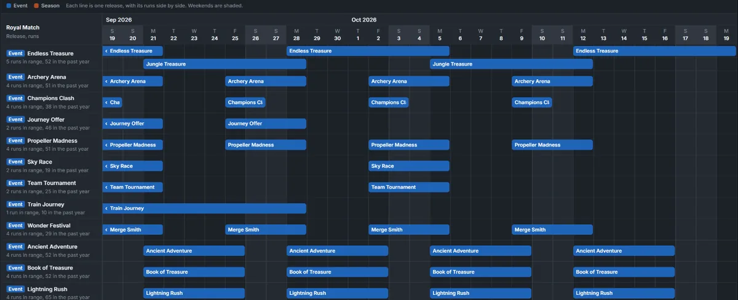This screenshot has width=738, height=300.
Task: Select the Journey Offer bar starting Sep 25
Action: pos(266,123)
